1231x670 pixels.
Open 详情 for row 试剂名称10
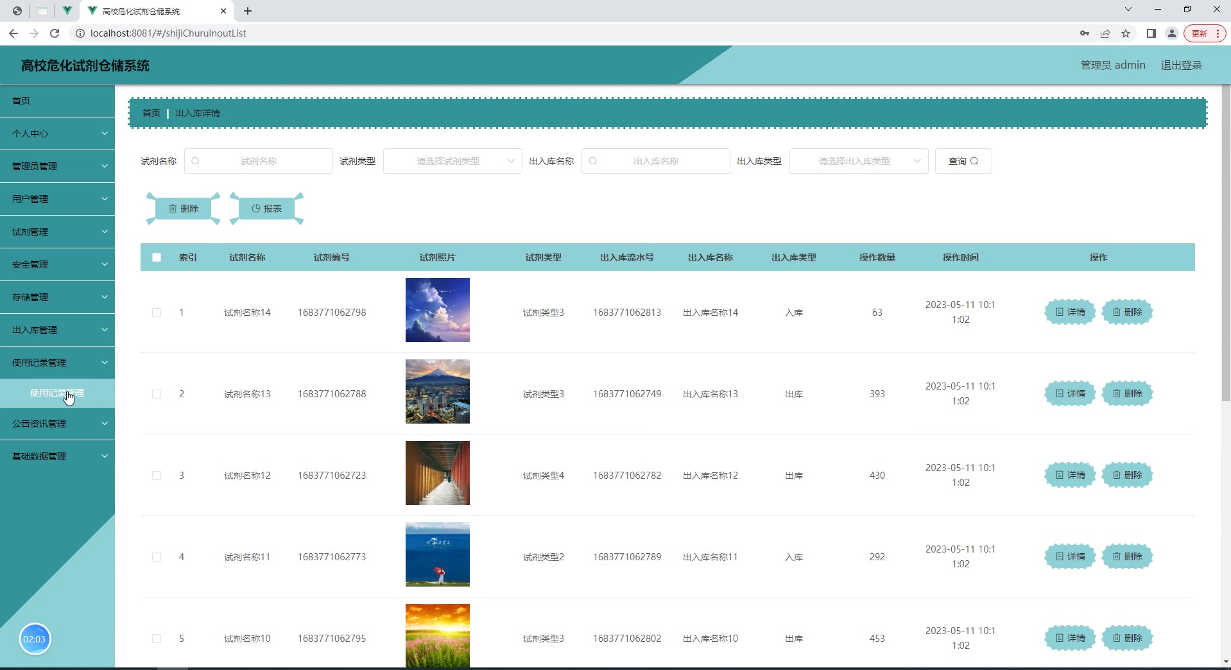click(1070, 638)
